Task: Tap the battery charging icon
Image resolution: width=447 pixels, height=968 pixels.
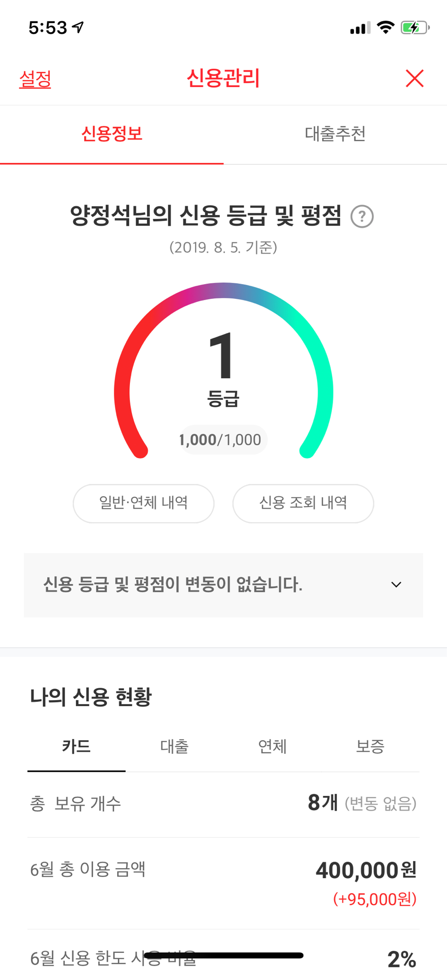Action: [414, 27]
